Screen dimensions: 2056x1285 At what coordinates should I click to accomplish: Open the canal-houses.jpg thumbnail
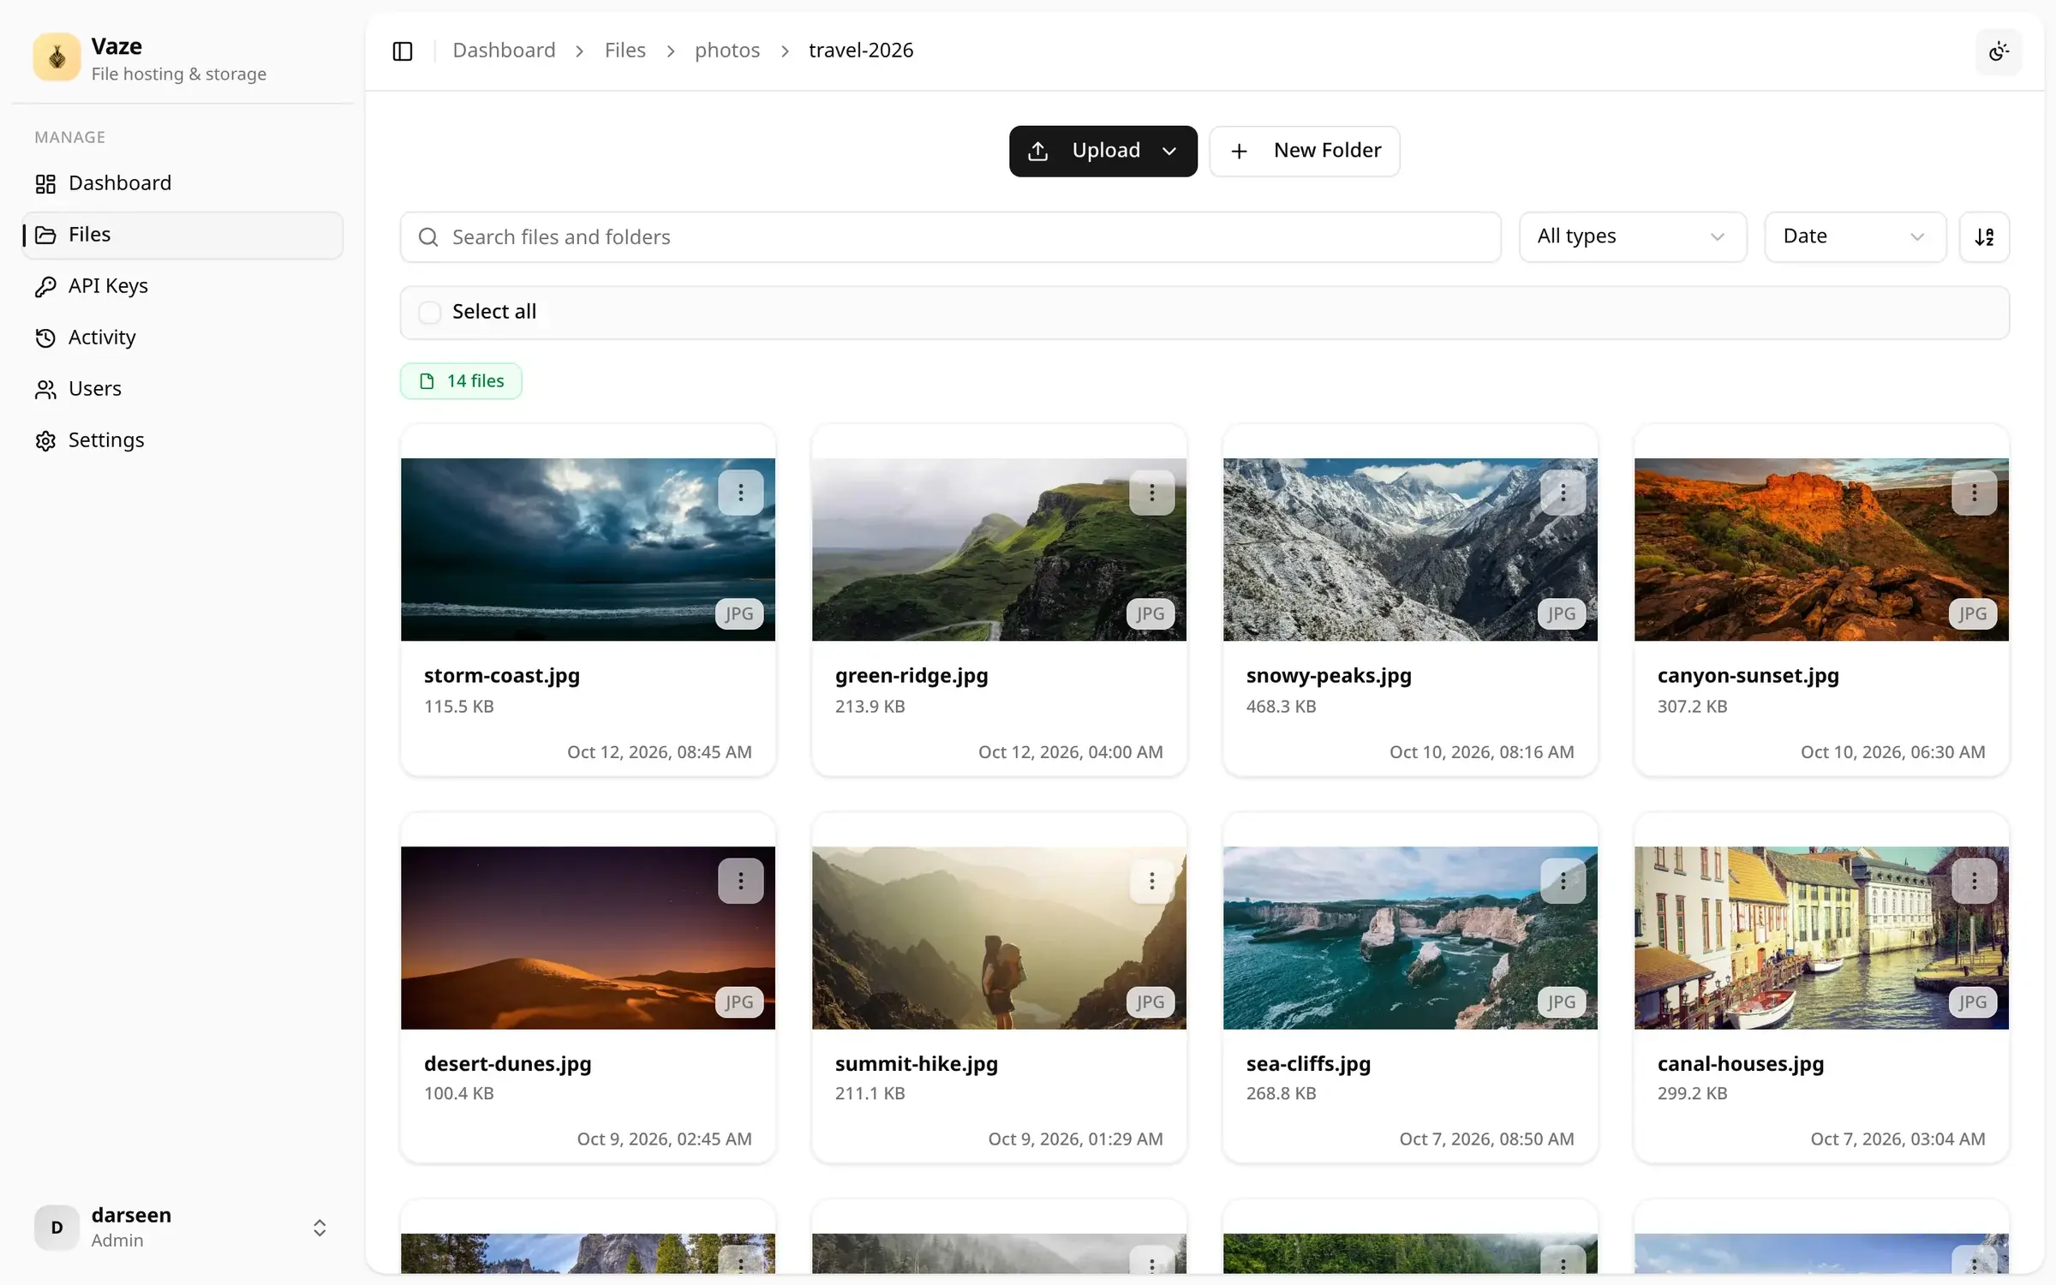coord(1821,937)
